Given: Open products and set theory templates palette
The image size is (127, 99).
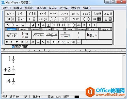Looking at the screenshot, I should [86, 19].
